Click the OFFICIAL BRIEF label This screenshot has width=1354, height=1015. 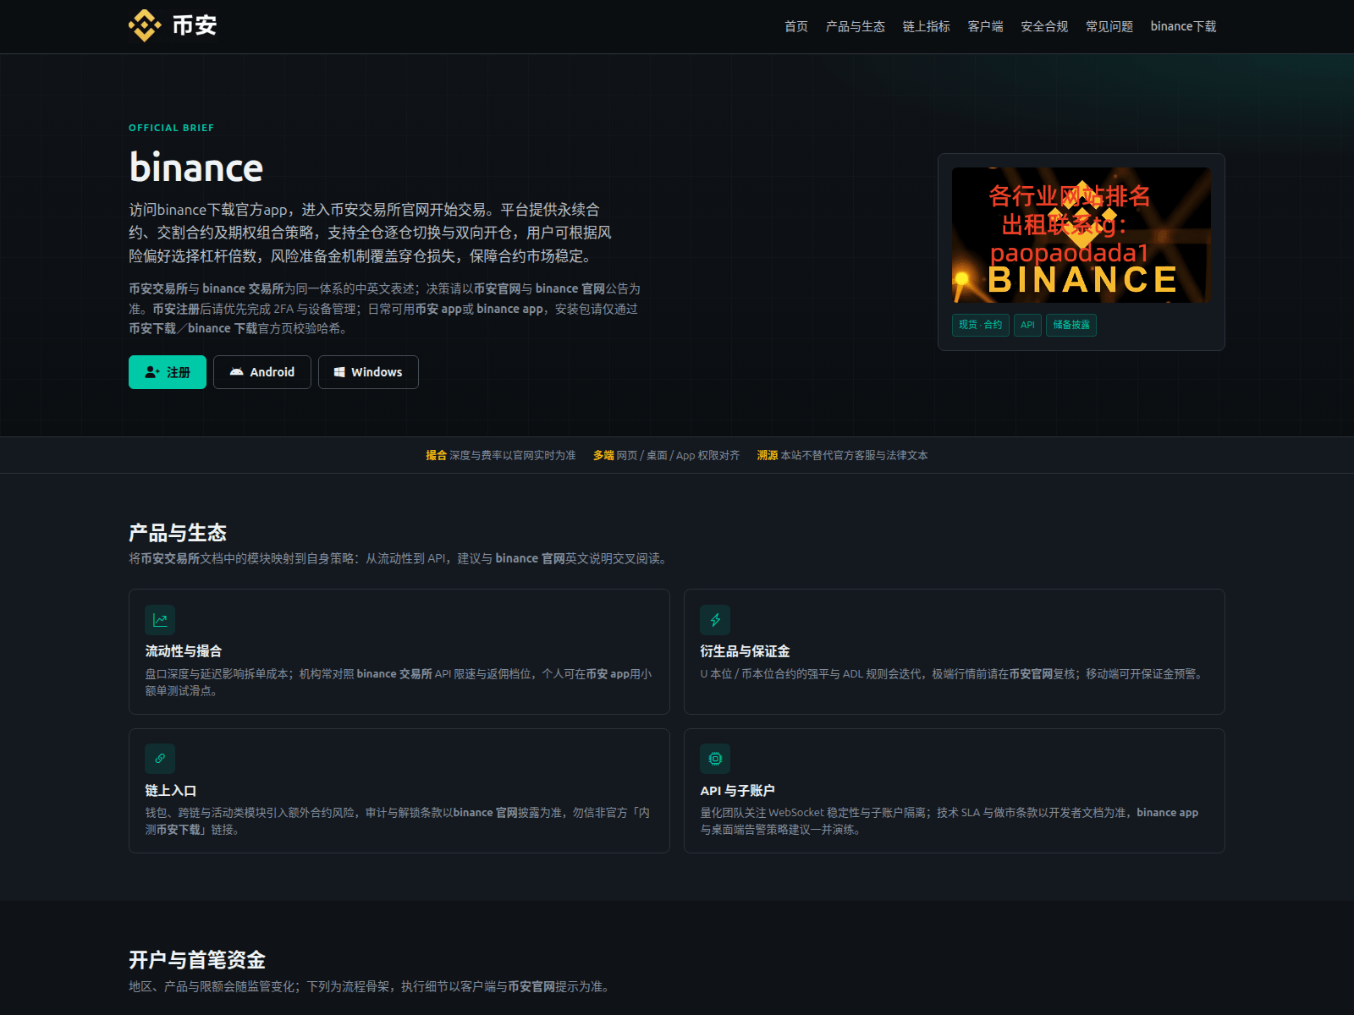click(172, 128)
